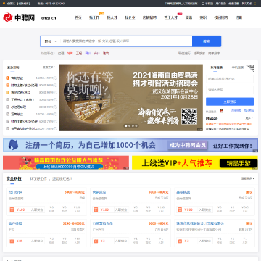Screen dimensions: 261x261
Task: Click rank 8 grey badge in latest jobs list
Action: point(8,128)
